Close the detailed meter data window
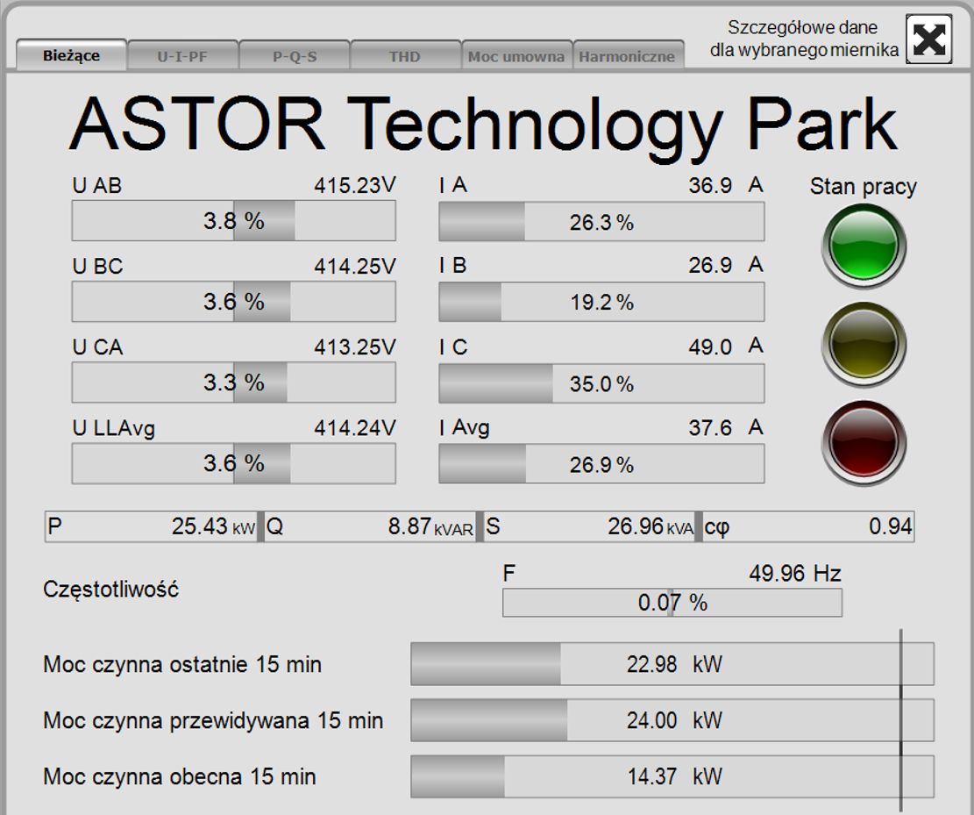The height and width of the screenshot is (815, 974). tap(928, 39)
